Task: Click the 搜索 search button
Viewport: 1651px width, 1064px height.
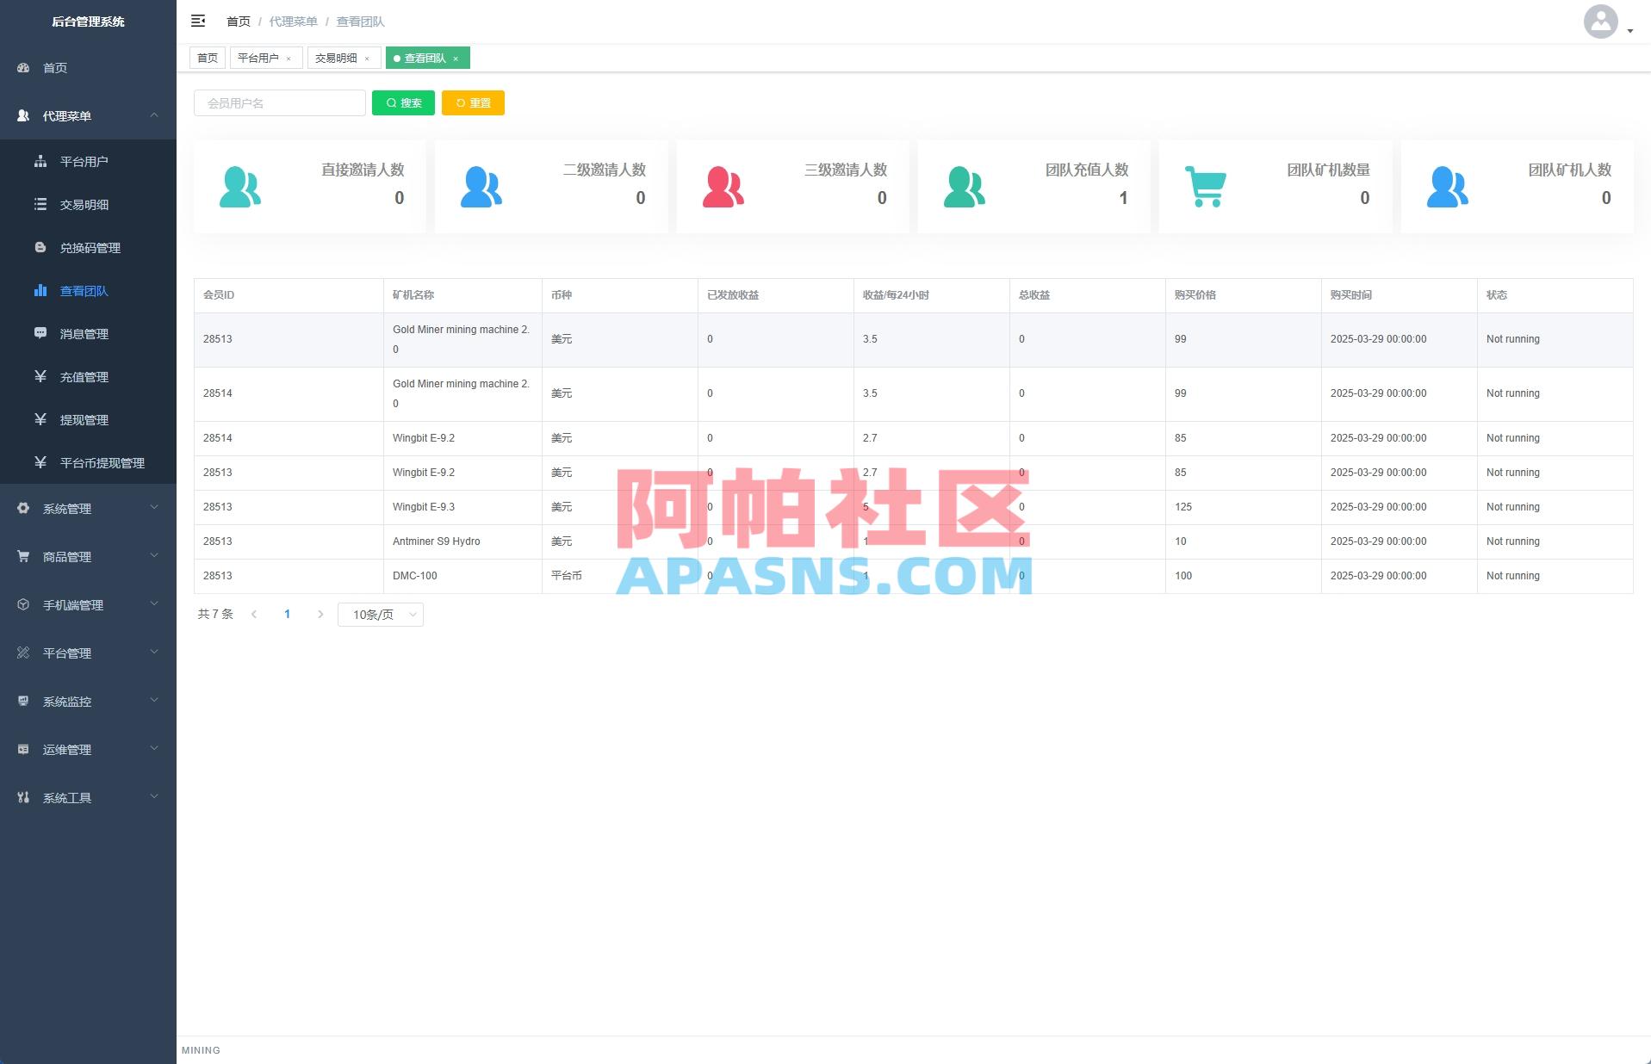Action: coord(403,102)
